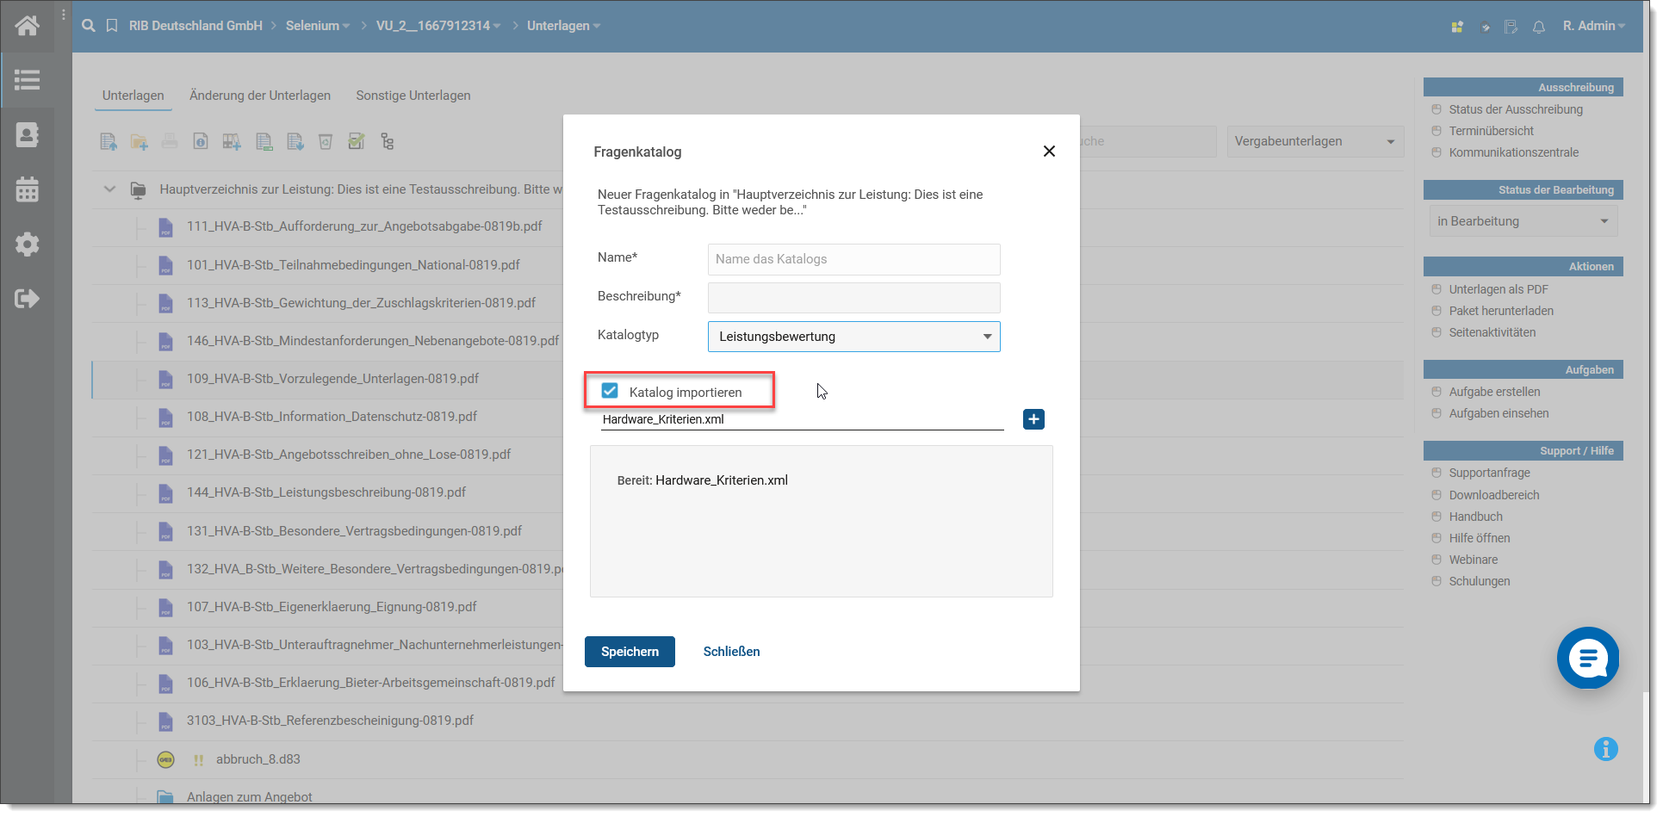Open the Supportanfrage link

1489,473
